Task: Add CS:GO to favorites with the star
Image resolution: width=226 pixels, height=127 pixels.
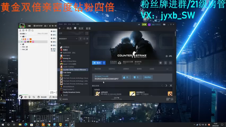Action: (x=170, y=63)
